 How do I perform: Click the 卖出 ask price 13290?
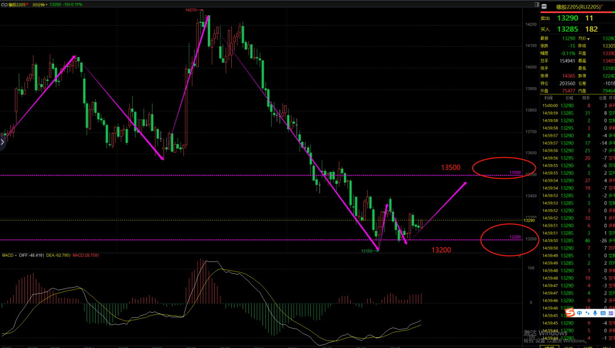point(568,18)
